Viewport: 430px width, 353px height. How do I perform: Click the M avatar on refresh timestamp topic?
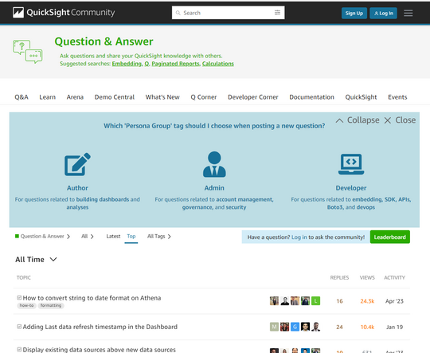(x=274, y=327)
